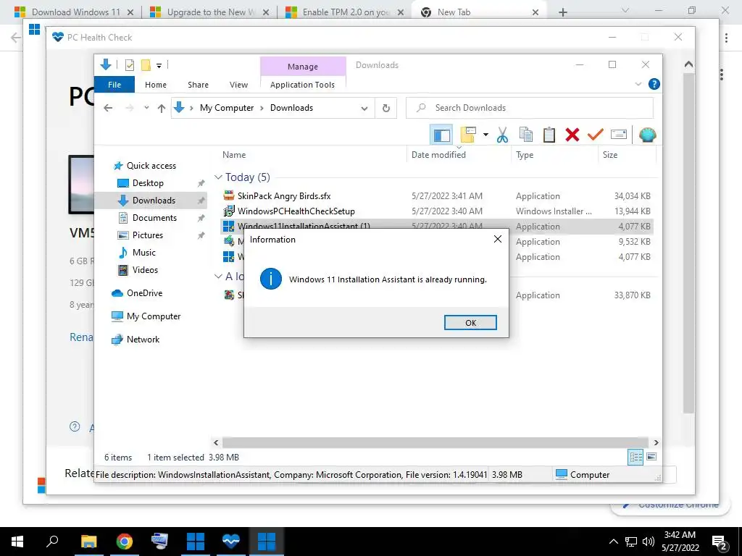This screenshot has width=742, height=556.
Task: Close the Information dialog with X
Action: pos(497,239)
